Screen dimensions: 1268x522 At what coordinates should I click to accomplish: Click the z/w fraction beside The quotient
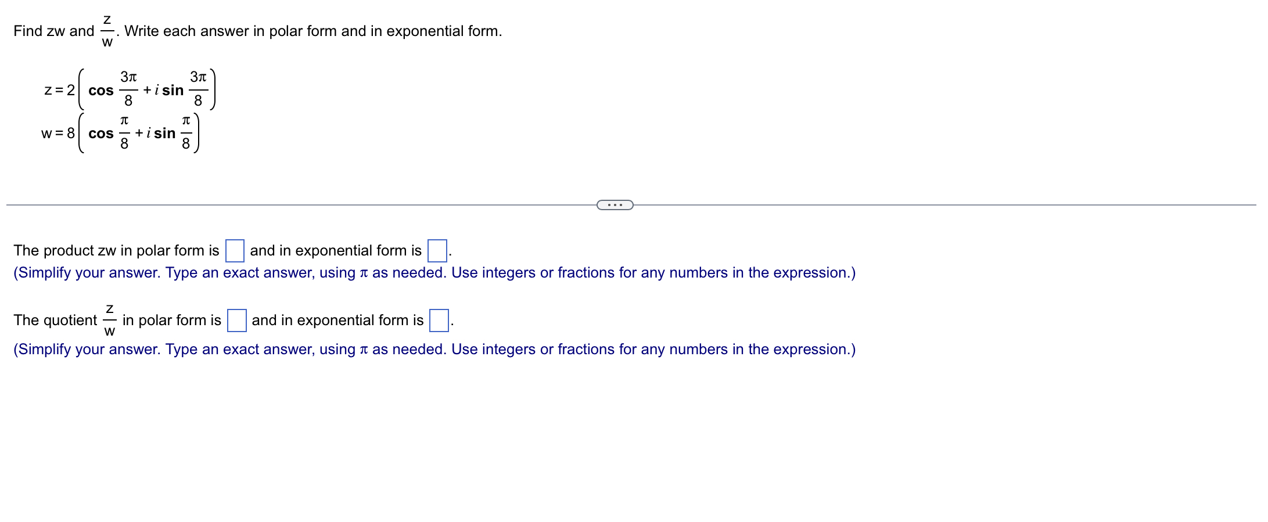(x=109, y=320)
